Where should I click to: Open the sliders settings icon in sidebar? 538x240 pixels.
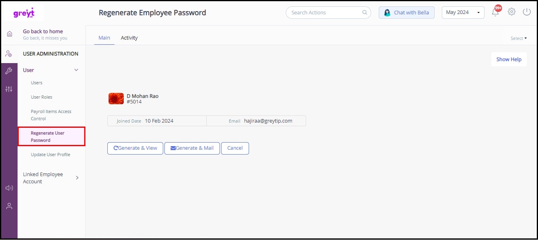9,89
